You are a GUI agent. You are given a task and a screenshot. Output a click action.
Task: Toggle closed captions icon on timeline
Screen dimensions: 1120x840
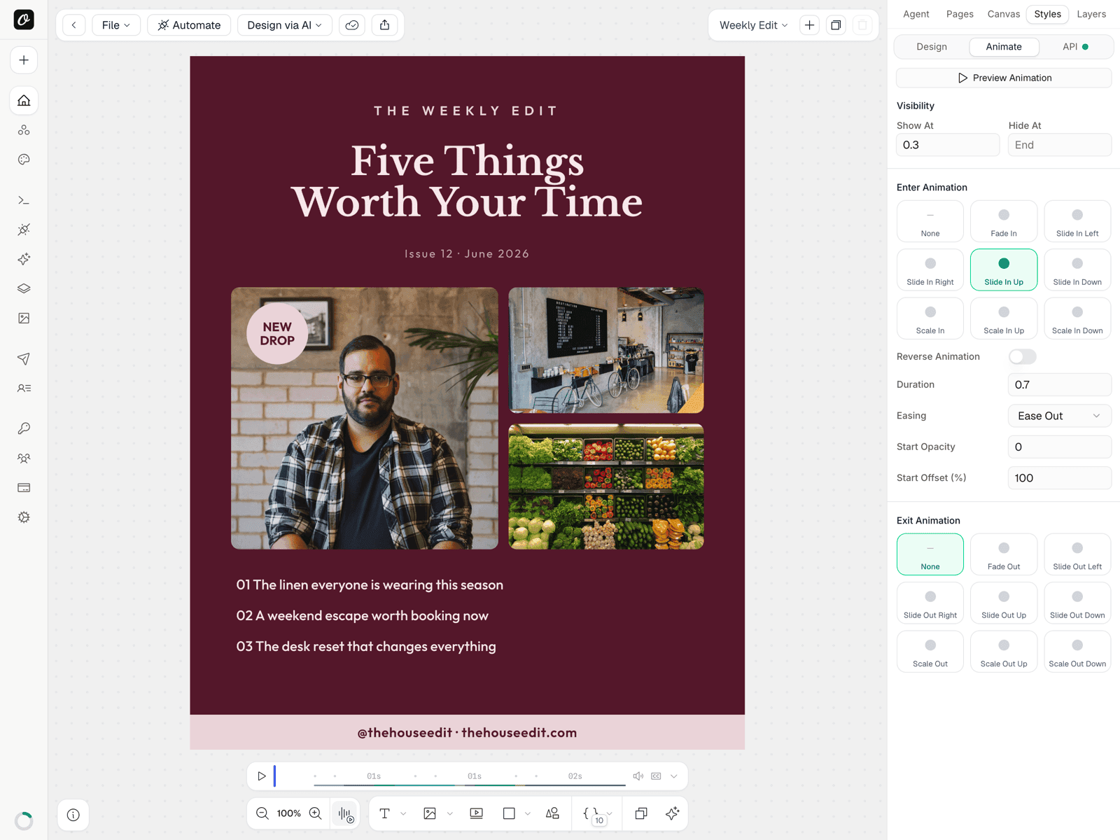click(x=656, y=776)
